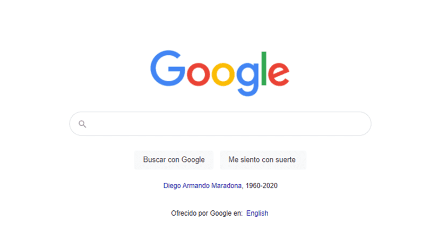
Task: Switch language via the English link
Action: coord(257,213)
